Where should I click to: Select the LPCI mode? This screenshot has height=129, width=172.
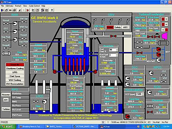tap(15, 72)
